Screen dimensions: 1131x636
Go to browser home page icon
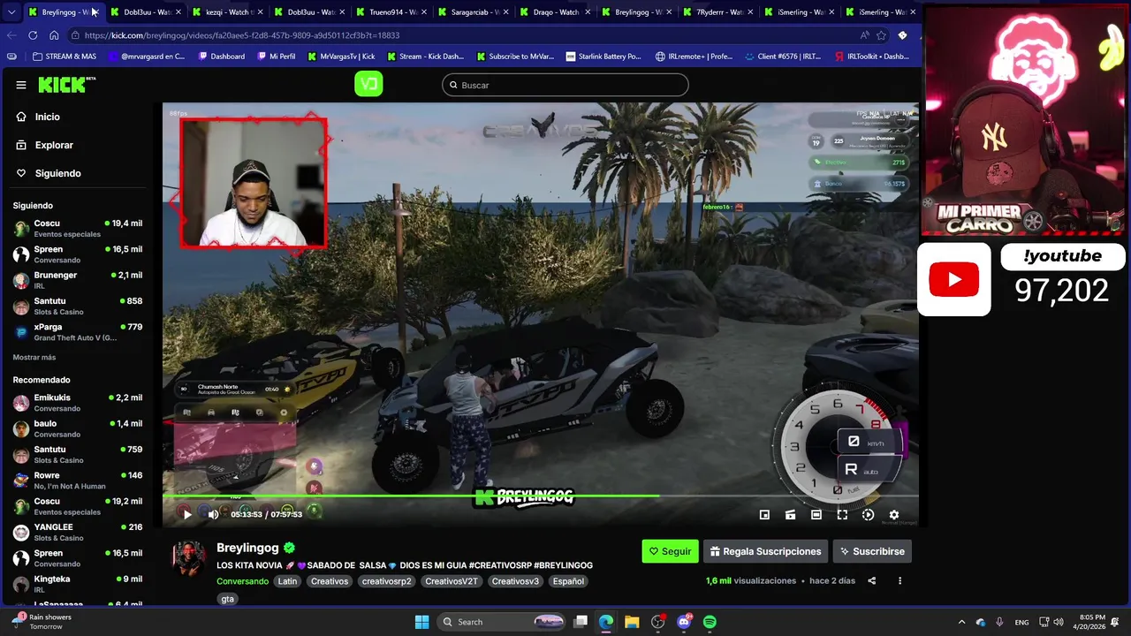pos(54,35)
